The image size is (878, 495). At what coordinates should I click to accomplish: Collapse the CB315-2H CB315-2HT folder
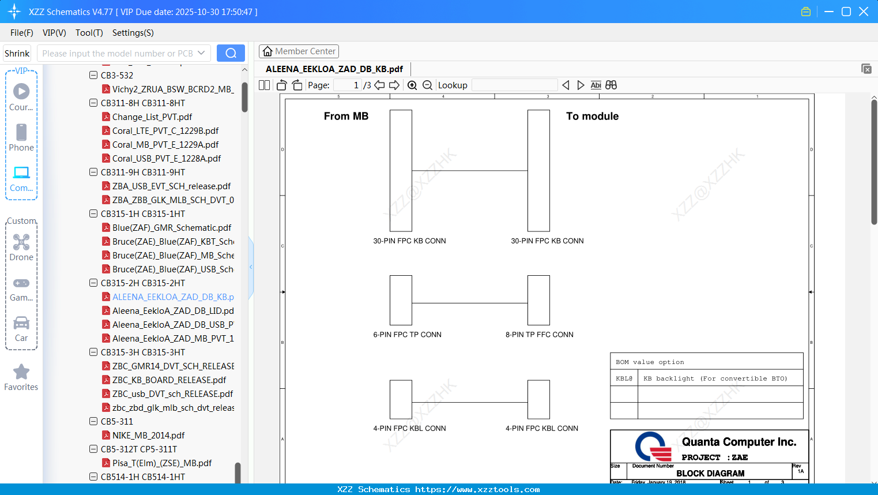point(93,283)
